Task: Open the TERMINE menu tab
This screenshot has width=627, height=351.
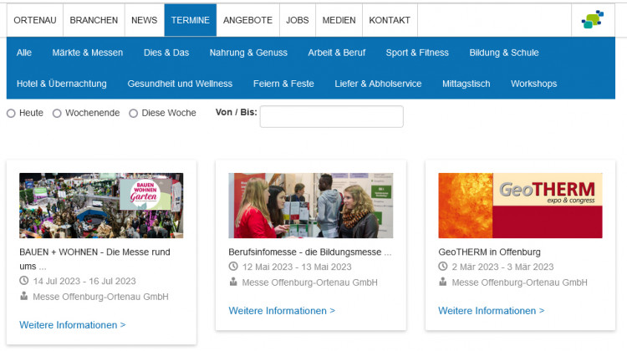Action: click(190, 20)
